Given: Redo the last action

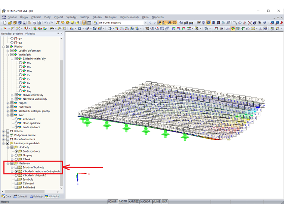Looking at the screenshot, I should click(x=51, y=23).
